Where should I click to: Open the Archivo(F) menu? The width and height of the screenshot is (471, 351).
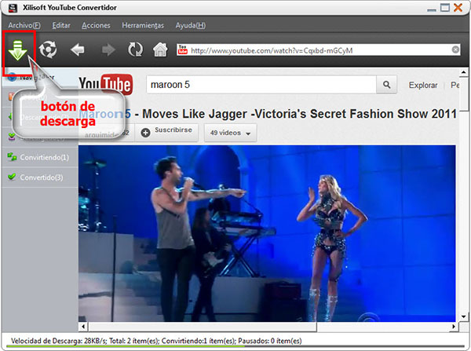[x=24, y=26]
